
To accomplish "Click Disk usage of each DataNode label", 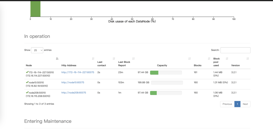I will (x=132, y=21).
